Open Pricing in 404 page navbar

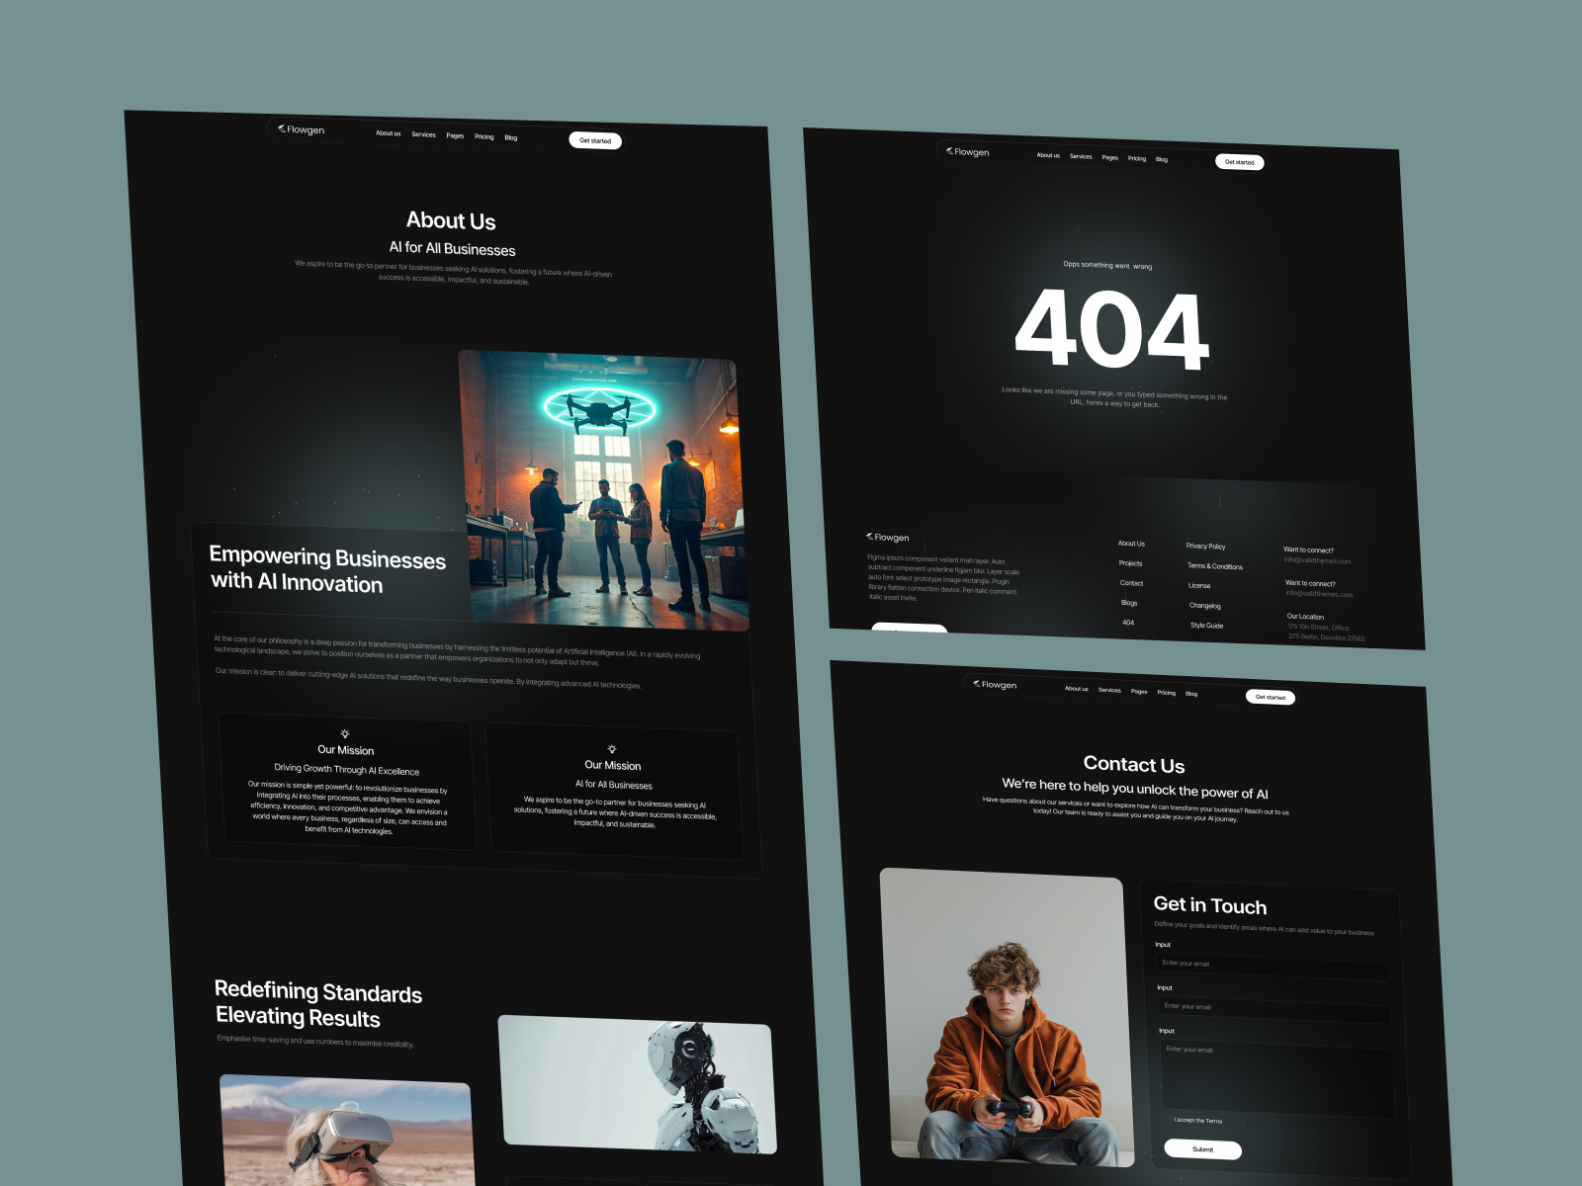[1137, 158]
